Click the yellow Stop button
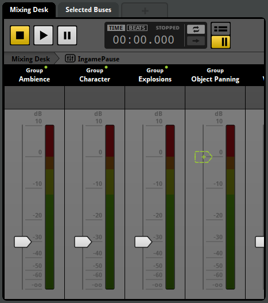Viewport: 268px width, 303px height. click(x=20, y=36)
